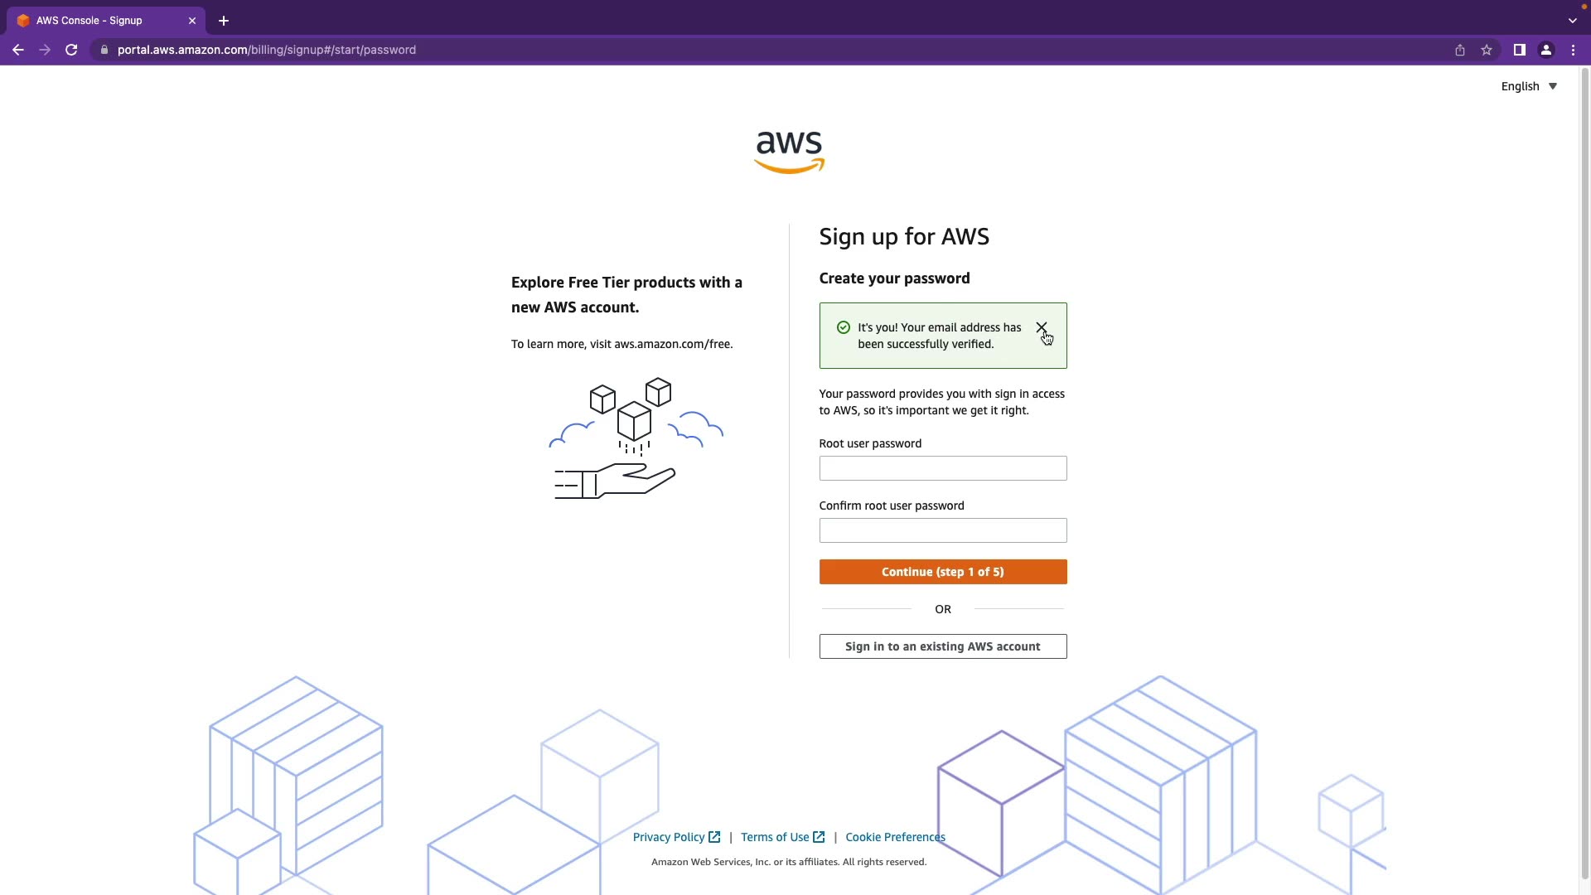
Task: Open the Privacy Policy link
Action: click(x=669, y=837)
